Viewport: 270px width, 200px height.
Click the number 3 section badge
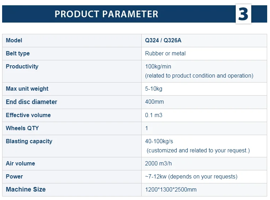pos(243,14)
